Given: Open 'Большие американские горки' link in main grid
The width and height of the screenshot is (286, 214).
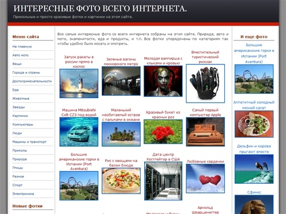Looking at the screenshot, I should (x=79, y=161).
